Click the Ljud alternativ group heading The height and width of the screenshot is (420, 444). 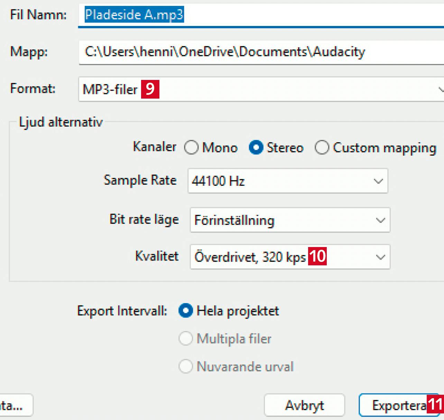[x=61, y=122]
